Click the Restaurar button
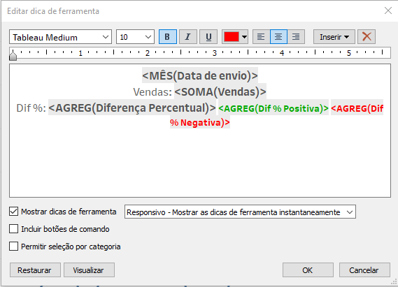The image size is (398, 287). [x=35, y=270]
